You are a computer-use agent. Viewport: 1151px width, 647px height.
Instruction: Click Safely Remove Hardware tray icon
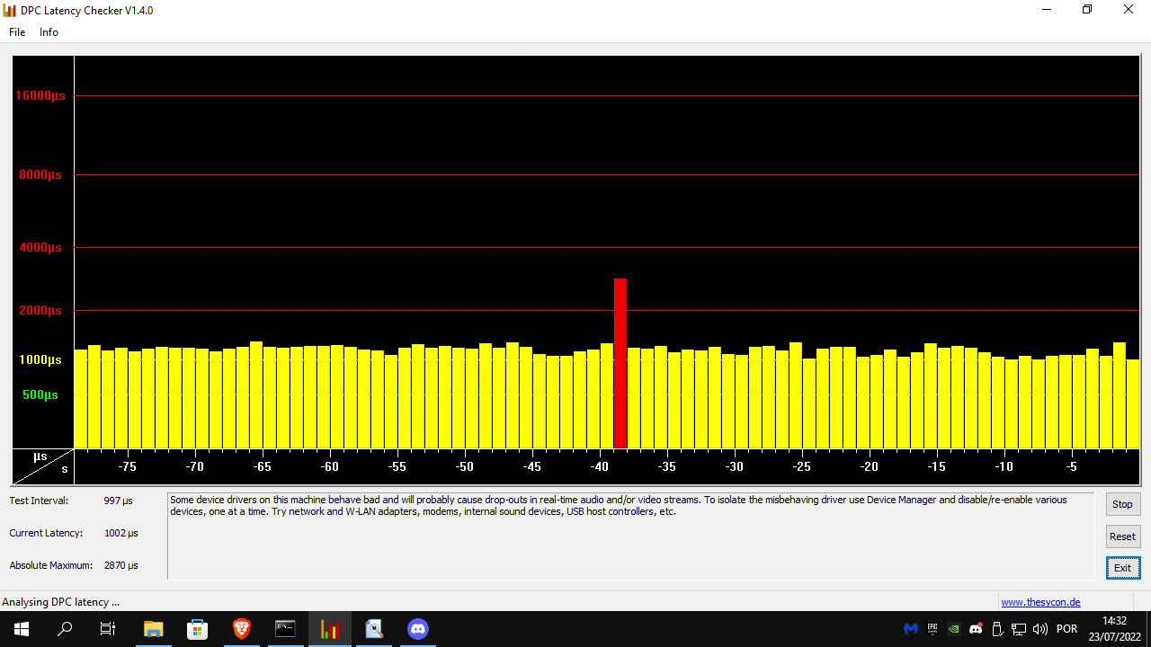pyautogui.click(x=997, y=629)
